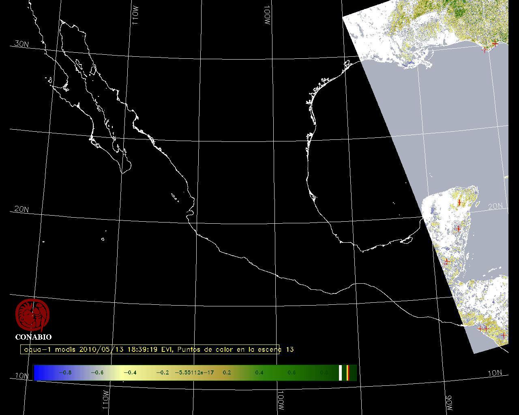This screenshot has height=415, width=519.
Task: Click the 100W longitude label at the top
Action: tap(267, 16)
